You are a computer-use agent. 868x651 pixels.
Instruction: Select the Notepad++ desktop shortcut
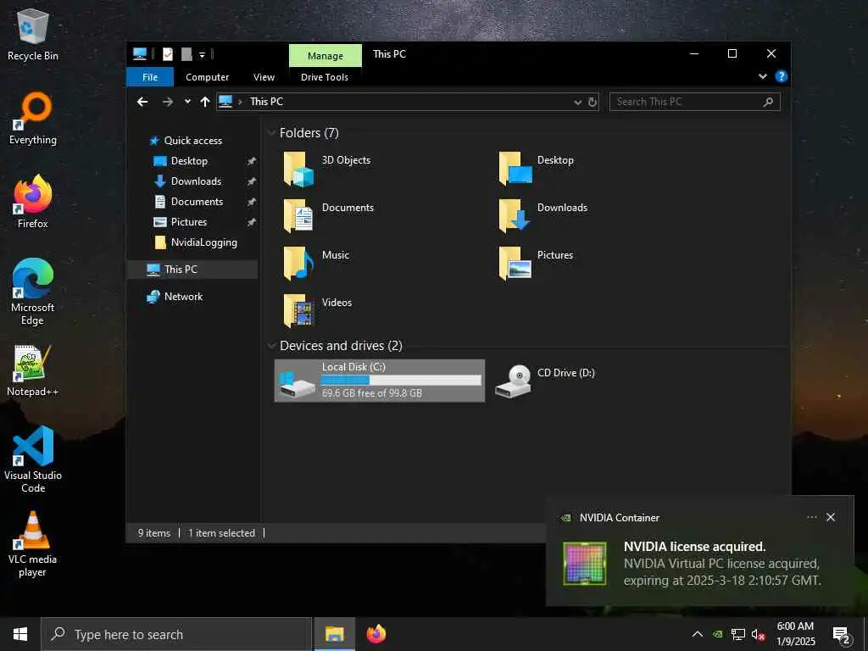point(33,370)
